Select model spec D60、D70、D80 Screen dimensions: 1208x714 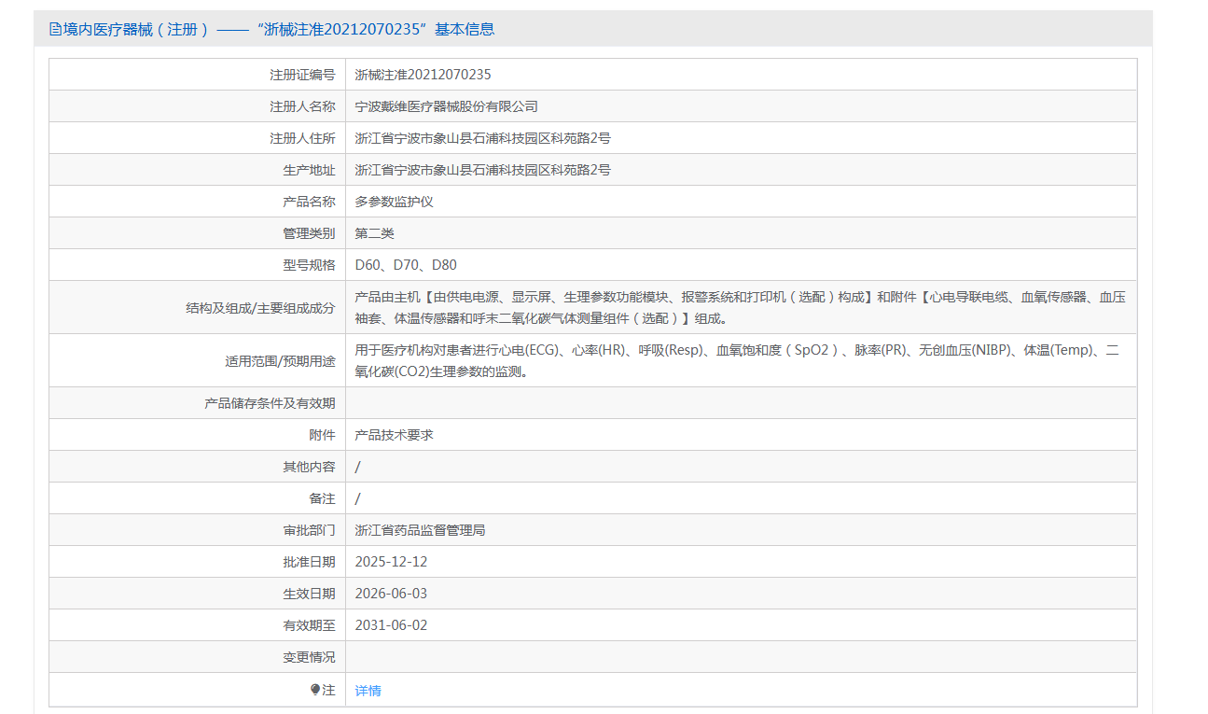[x=406, y=265]
